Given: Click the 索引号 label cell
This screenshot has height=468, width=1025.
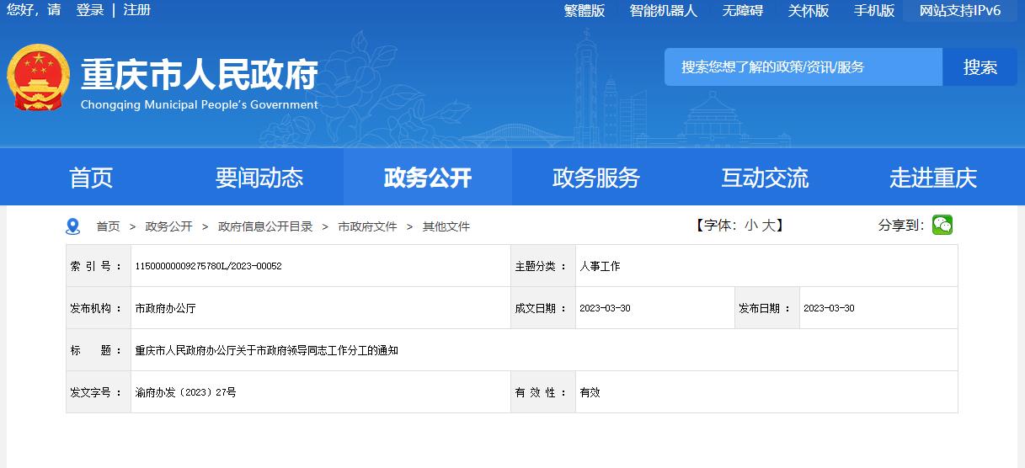Looking at the screenshot, I should [x=99, y=266].
